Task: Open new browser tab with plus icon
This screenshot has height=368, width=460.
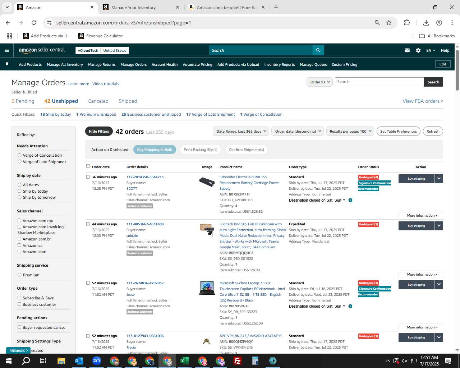Action: [x=276, y=7]
